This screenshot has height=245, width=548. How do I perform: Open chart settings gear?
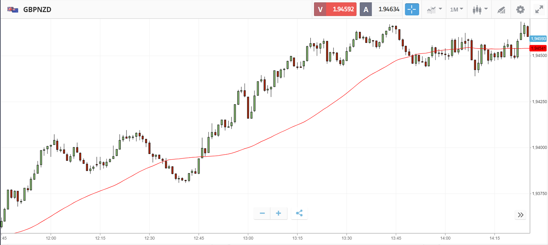(x=520, y=9)
